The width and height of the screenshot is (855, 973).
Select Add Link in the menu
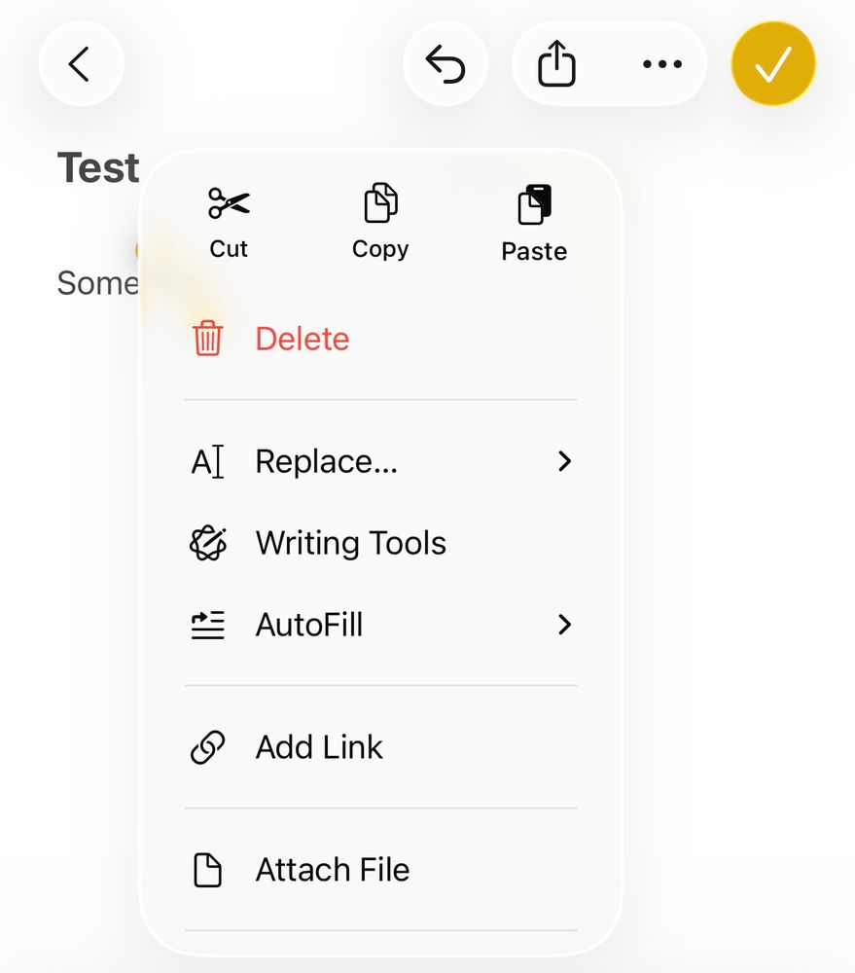point(380,747)
